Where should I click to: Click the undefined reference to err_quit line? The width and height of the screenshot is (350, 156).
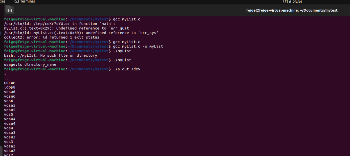pyautogui.click(x=68, y=28)
